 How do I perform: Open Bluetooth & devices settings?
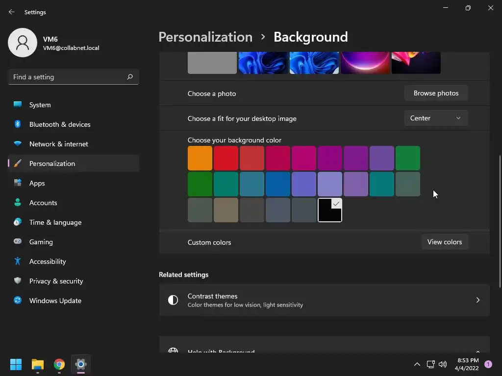click(74, 124)
